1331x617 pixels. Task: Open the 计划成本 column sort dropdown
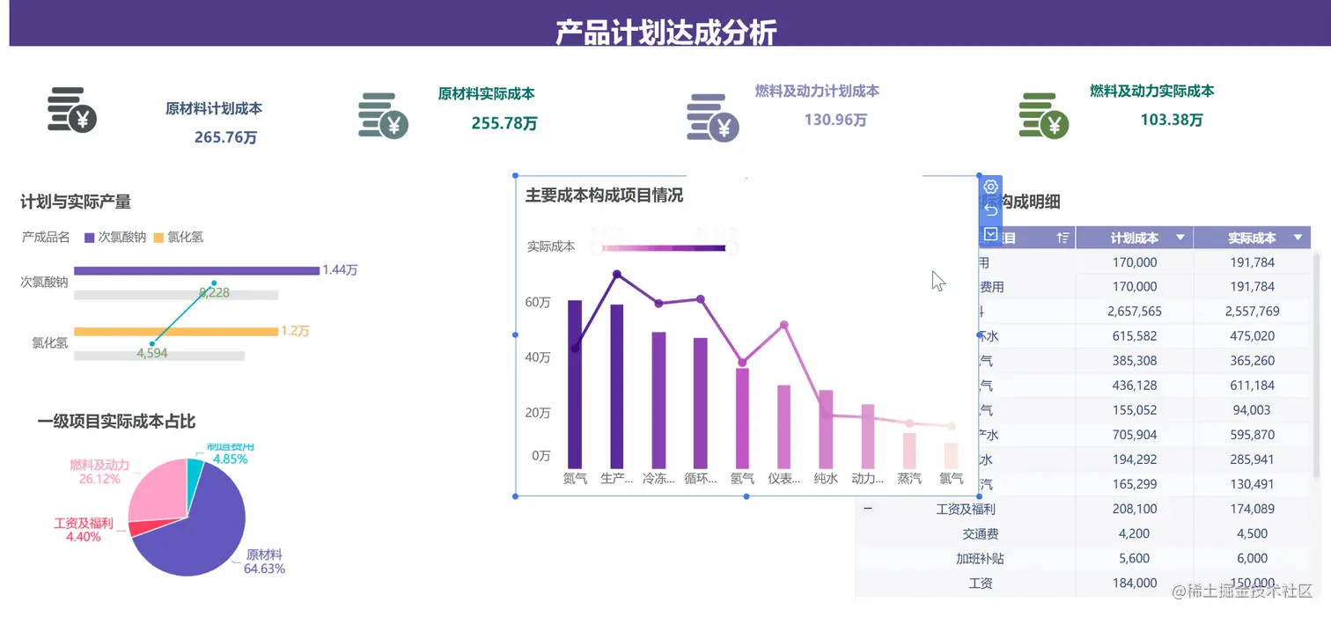point(1180,237)
